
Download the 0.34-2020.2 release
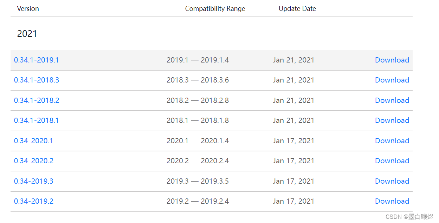392,161
